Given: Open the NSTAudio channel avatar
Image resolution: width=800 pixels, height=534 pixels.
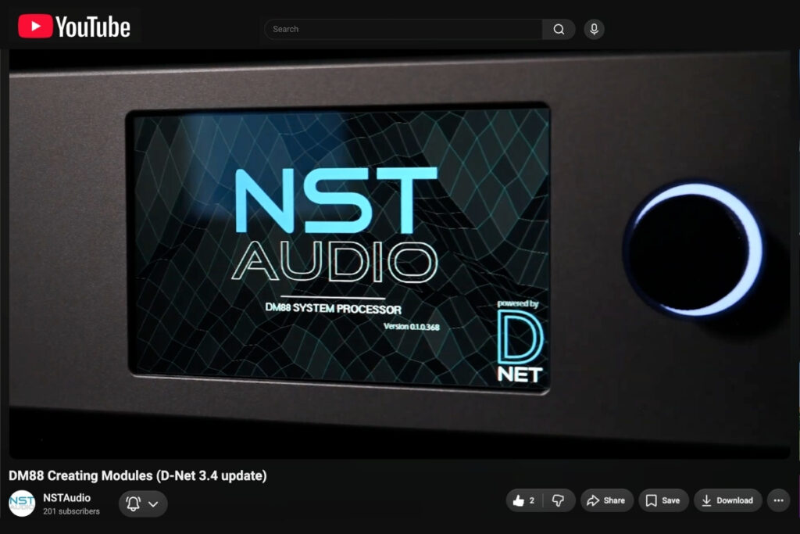Looking at the screenshot, I should 22,504.
